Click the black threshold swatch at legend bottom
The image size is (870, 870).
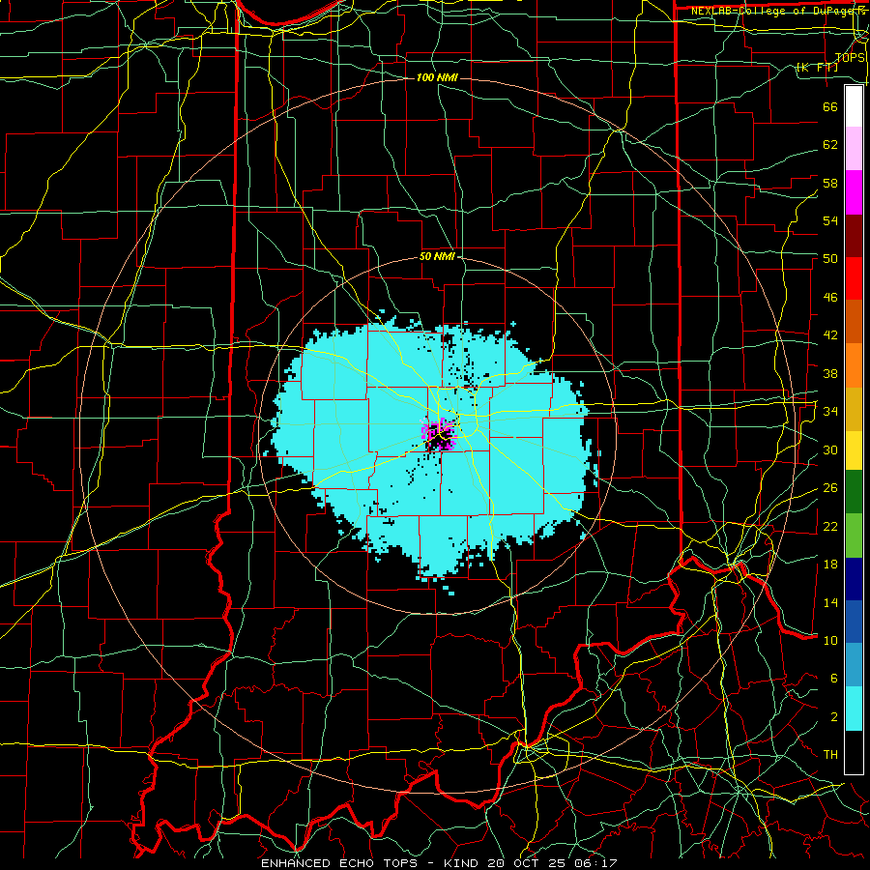point(854,752)
